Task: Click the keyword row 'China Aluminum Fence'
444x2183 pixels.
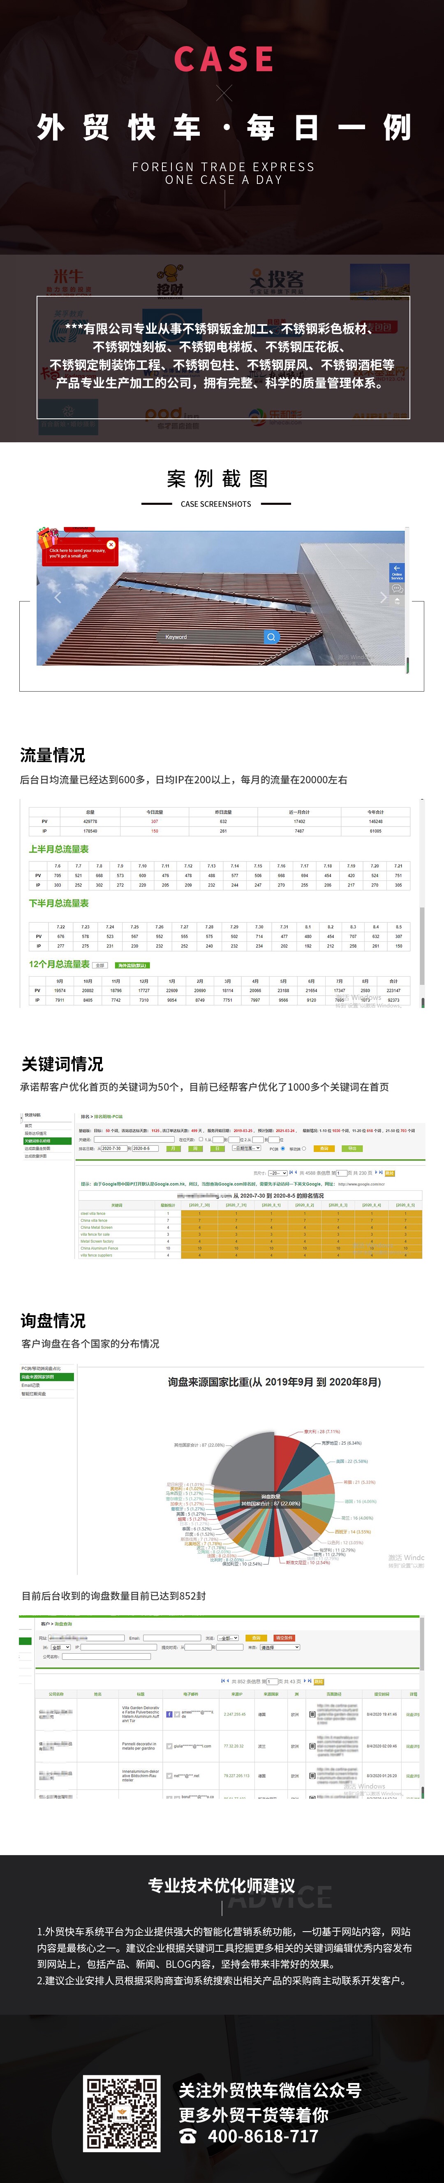Action: [x=99, y=1247]
